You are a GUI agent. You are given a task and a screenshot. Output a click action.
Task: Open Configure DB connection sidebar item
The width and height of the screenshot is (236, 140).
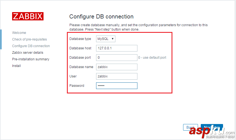click(x=31, y=46)
